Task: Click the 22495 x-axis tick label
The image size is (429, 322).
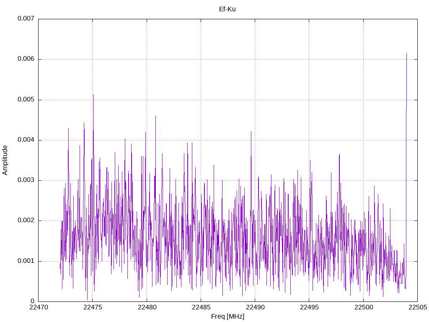Action: [309, 308]
